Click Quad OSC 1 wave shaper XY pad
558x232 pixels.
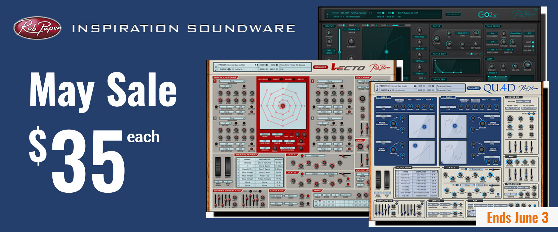(422, 152)
